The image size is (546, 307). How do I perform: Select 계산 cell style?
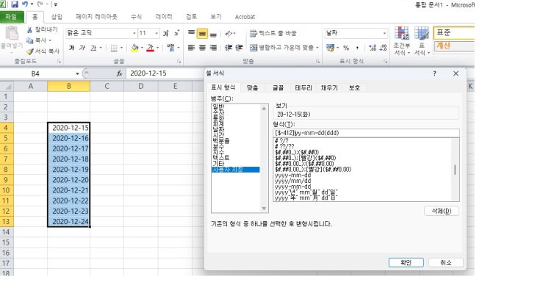(453, 46)
